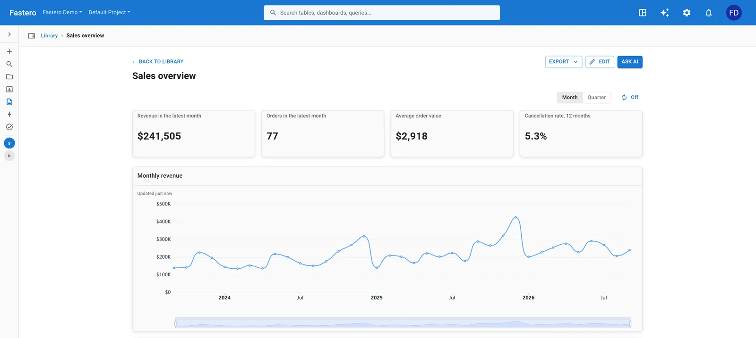This screenshot has width=756, height=338.
Task: Click Back to Library link
Action: tap(158, 62)
